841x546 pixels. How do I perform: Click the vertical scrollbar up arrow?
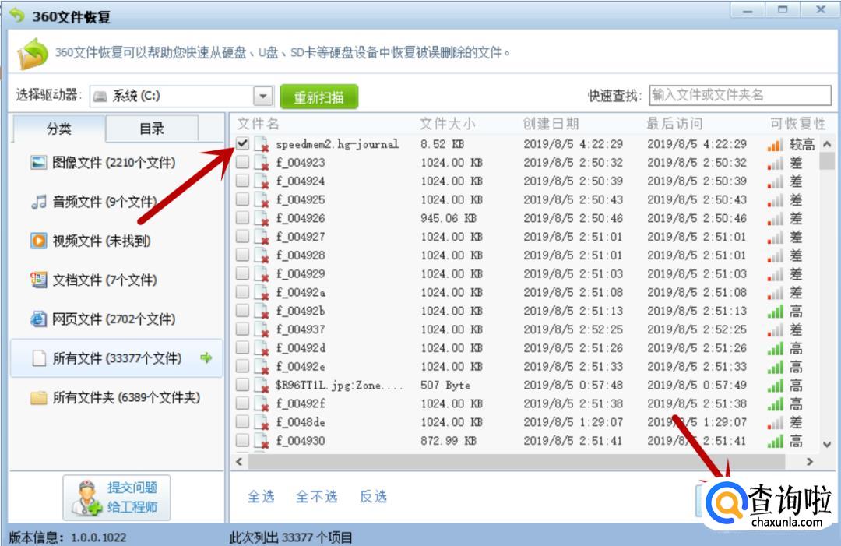827,144
